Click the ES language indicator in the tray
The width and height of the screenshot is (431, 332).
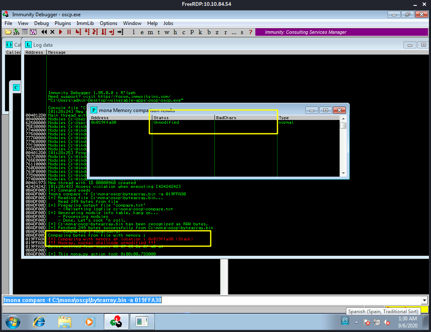pyautogui.click(x=345, y=321)
